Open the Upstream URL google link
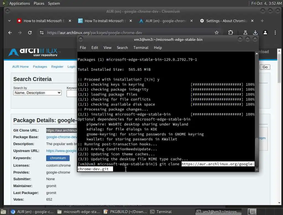The width and height of the screenshot is (283, 215). click(x=61, y=151)
